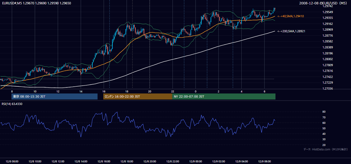The image size is (351, 164).
Task: Click hour label 22 under price chart
Action: [x=172, y=91]
